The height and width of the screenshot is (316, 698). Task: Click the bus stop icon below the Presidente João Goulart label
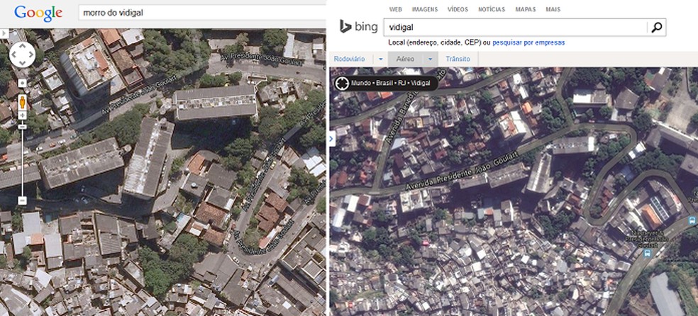[647, 254]
